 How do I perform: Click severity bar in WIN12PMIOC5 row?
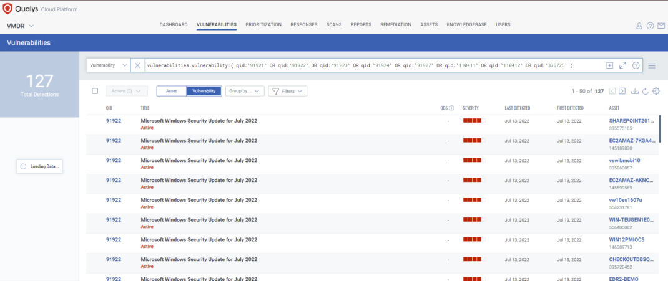(474, 239)
